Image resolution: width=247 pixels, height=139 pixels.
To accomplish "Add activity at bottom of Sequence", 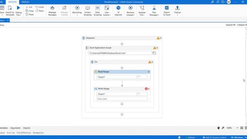I will [x=122, y=114].
